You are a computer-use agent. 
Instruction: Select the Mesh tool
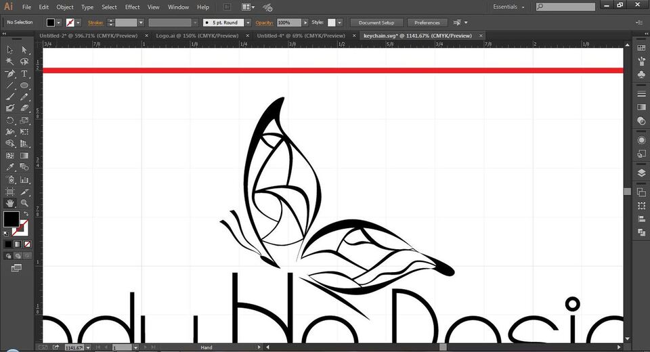point(10,156)
